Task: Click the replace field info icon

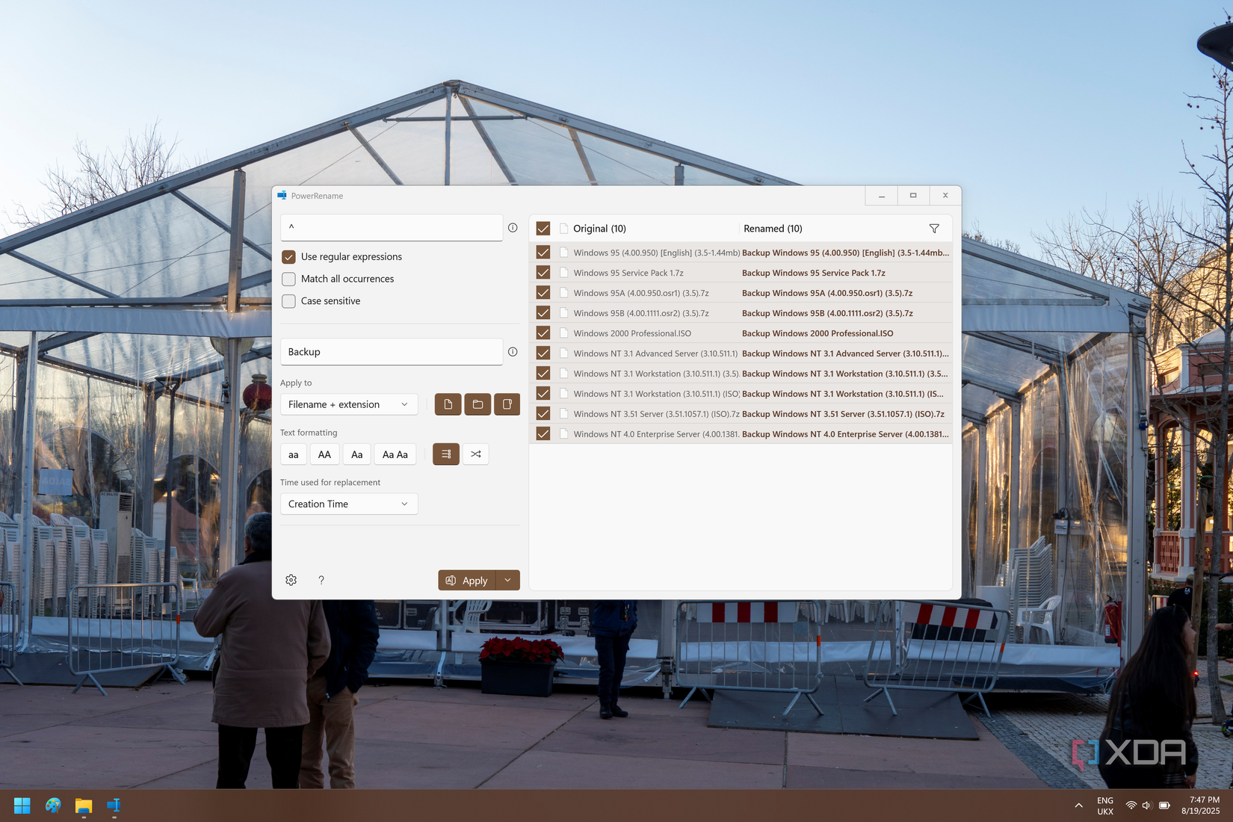Action: [x=513, y=352]
